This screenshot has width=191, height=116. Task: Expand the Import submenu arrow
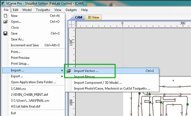(x=62, y=70)
